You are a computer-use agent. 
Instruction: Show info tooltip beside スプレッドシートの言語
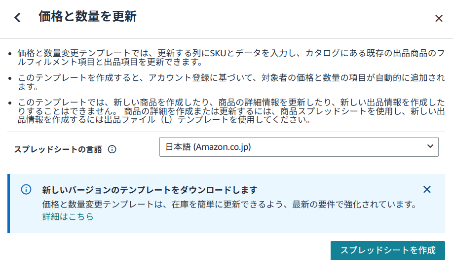[x=112, y=149]
